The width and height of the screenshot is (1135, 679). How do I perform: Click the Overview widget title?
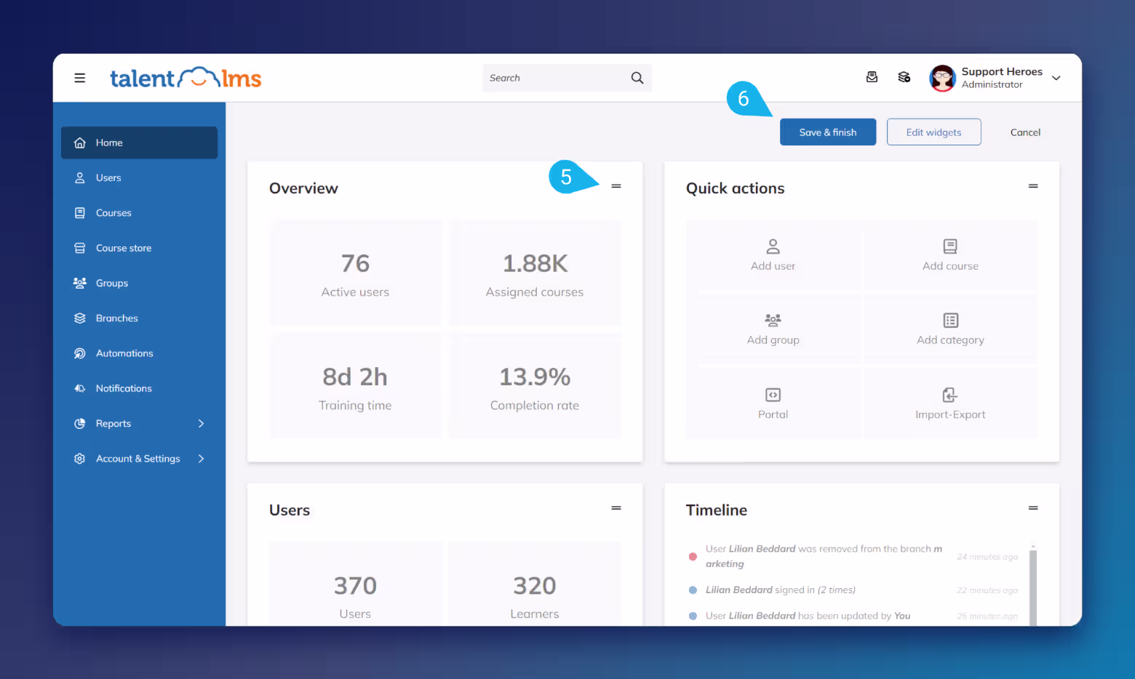pyautogui.click(x=303, y=188)
